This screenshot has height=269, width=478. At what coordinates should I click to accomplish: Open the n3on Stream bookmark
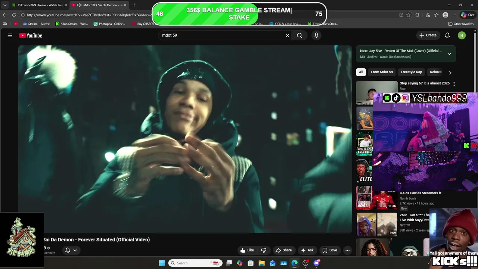[x=72, y=24]
